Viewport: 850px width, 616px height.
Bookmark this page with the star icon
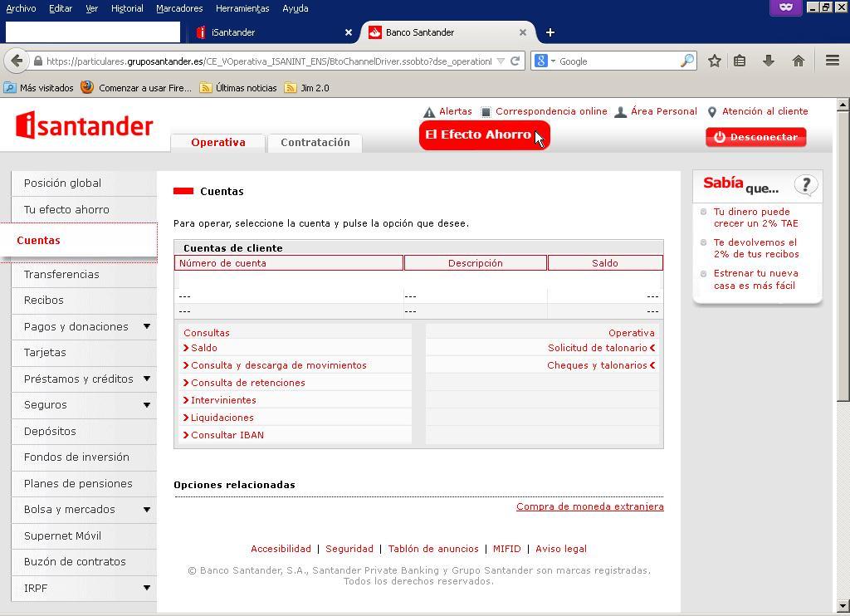715,61
